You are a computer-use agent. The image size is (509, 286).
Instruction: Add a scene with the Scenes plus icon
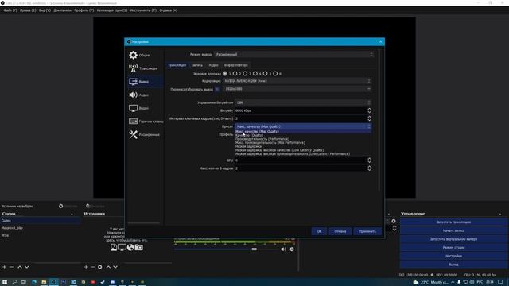[x=5, y=267]
